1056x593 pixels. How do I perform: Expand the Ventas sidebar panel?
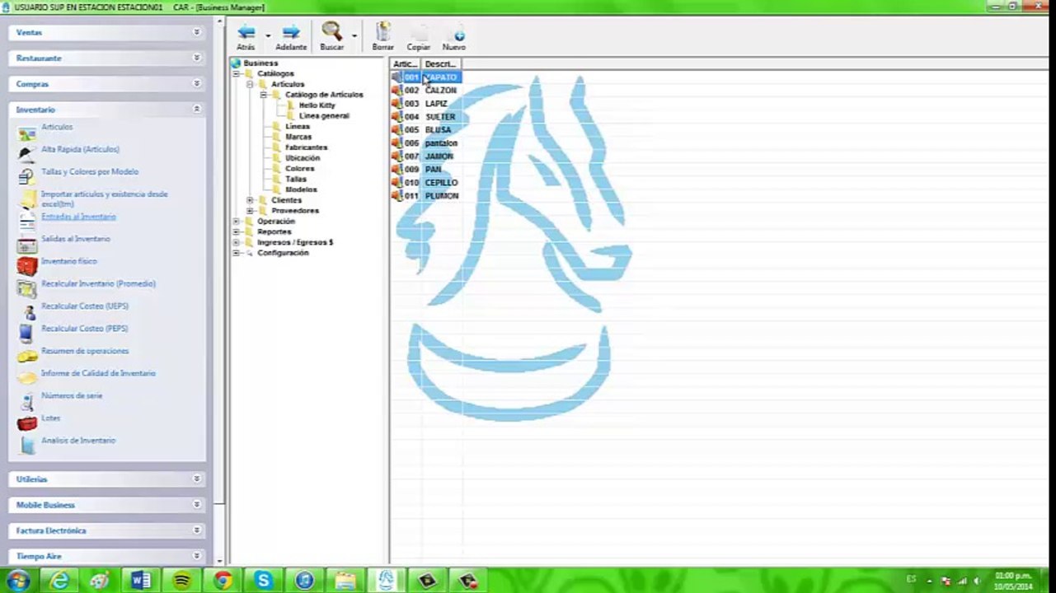pos(196,32)
